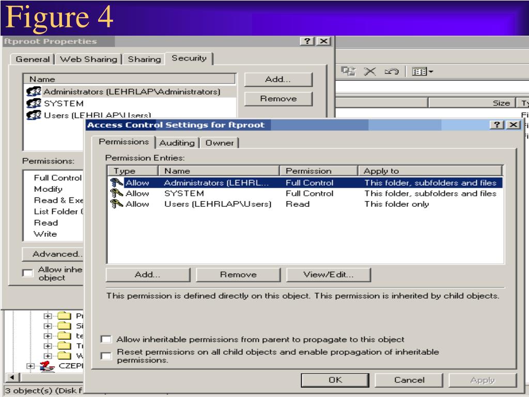This screenshot has height=397, width=529.
Task: Open the Web Sharing tab
Action: [88, 59]
